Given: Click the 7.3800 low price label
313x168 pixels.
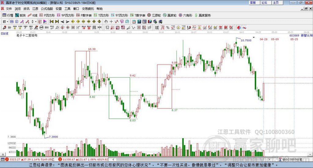Looking at the screenshot, I should (53, 137).
